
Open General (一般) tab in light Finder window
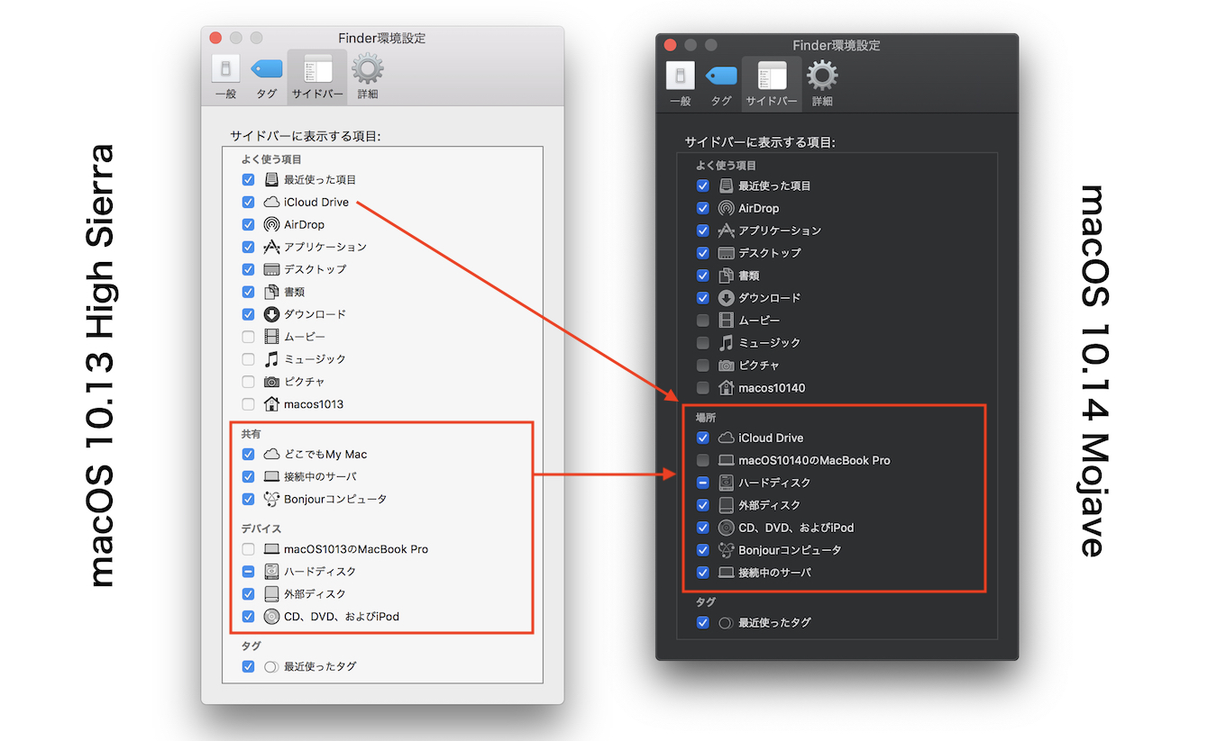click(x=225, y=77)
